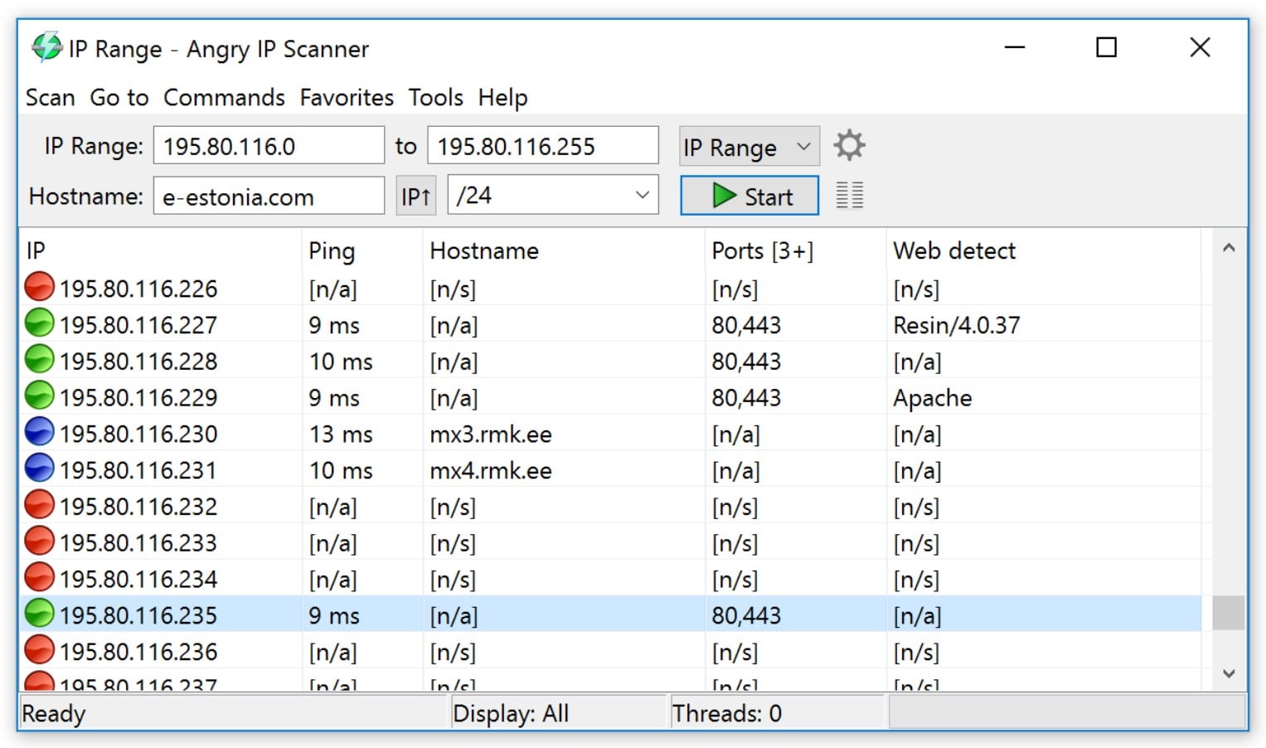Click the fetchers selection icon beside Start
The width and height of the screenshot is (1266, 748).
(848, 196)
